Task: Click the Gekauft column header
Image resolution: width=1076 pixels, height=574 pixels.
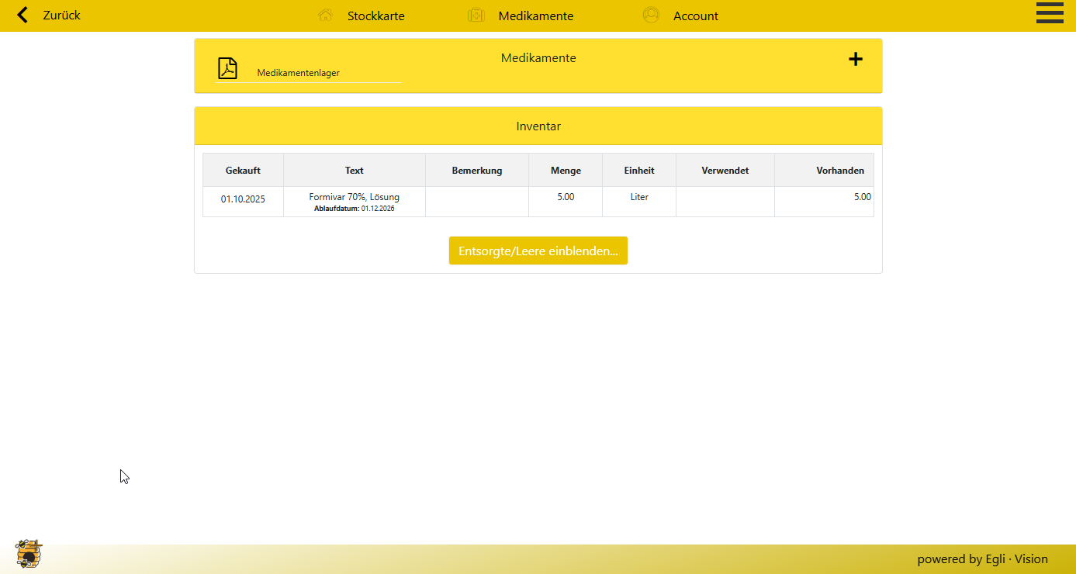Action: coord(243,171)
